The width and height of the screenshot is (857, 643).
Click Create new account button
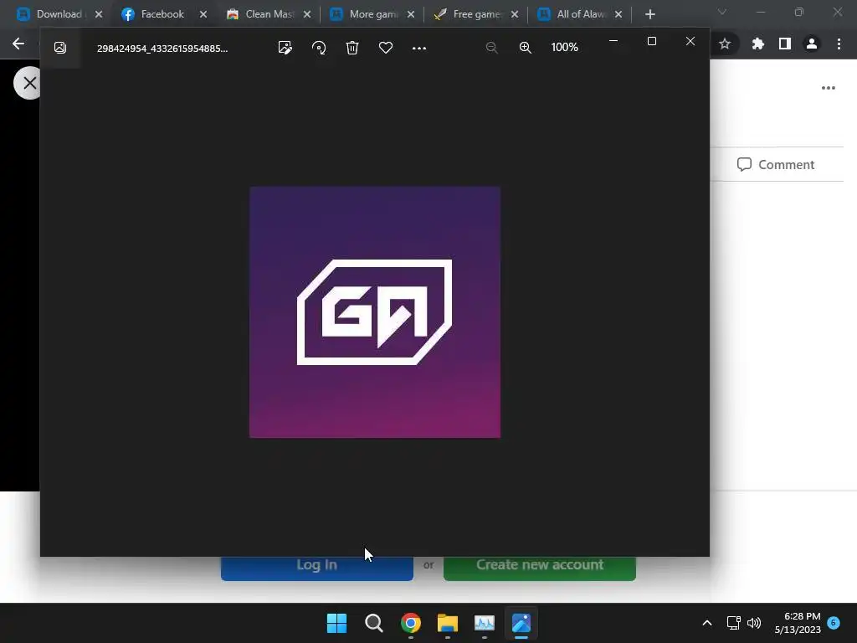(540, 568)
